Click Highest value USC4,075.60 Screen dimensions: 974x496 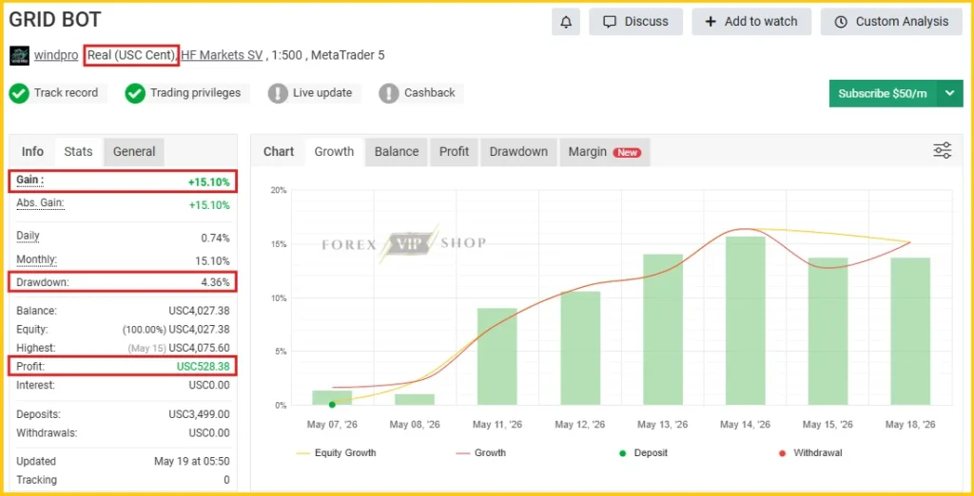point(200,349)
